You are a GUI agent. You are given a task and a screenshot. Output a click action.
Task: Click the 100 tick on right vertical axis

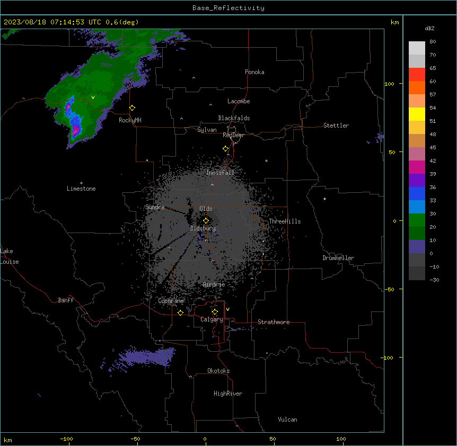click(389, 84)
